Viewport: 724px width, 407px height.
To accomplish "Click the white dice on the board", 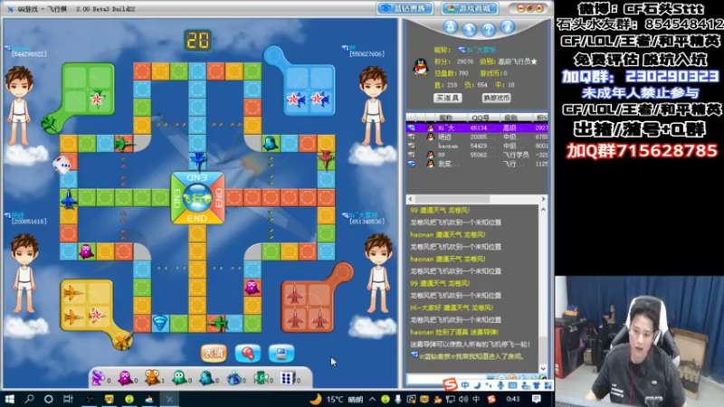I will 62,165.
